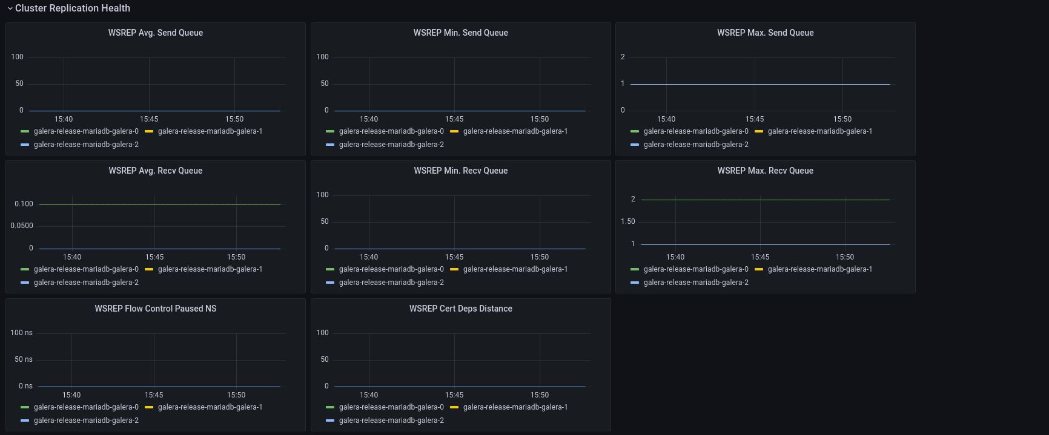Toggle galera-0 series in Avg. Send Queue legend

(x=86, y=131)
